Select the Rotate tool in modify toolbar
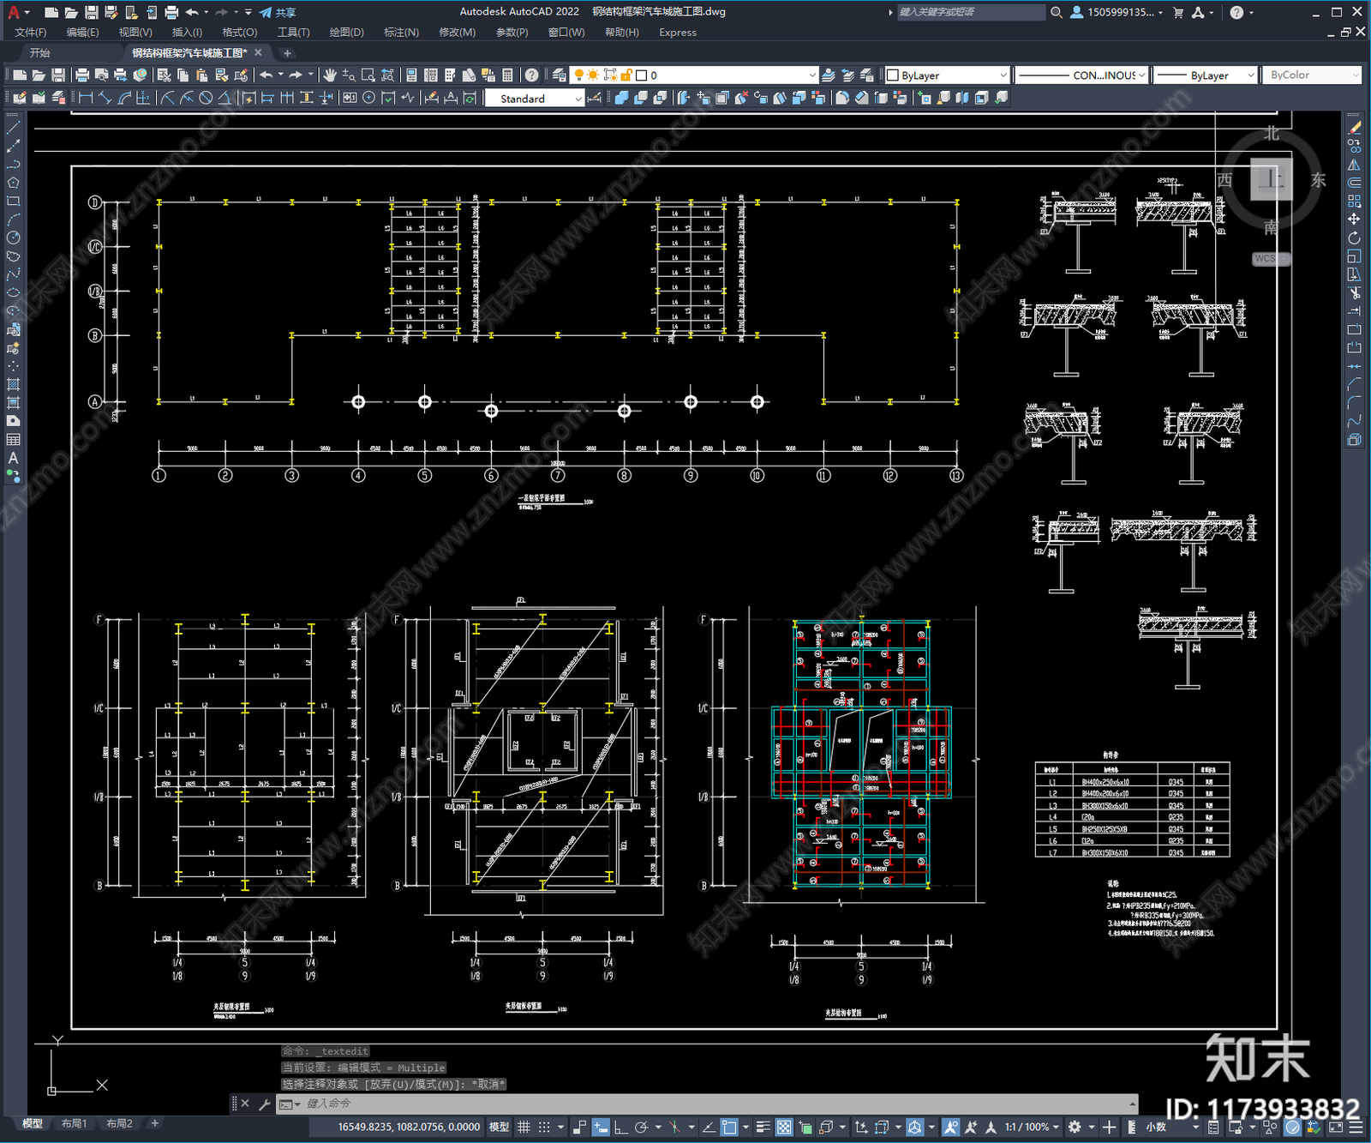 (1354, 238)
